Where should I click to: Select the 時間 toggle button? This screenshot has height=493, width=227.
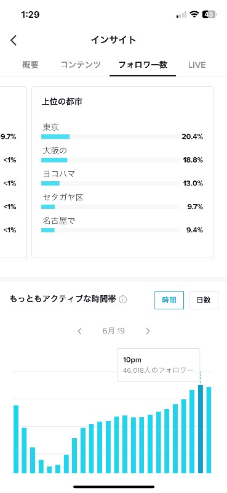pos(169,300)
